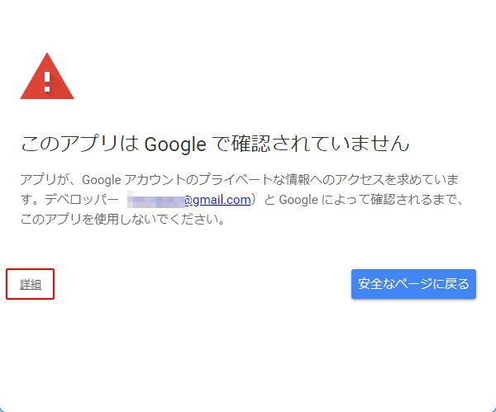Open the 詳細 details link

coord(31,285)
